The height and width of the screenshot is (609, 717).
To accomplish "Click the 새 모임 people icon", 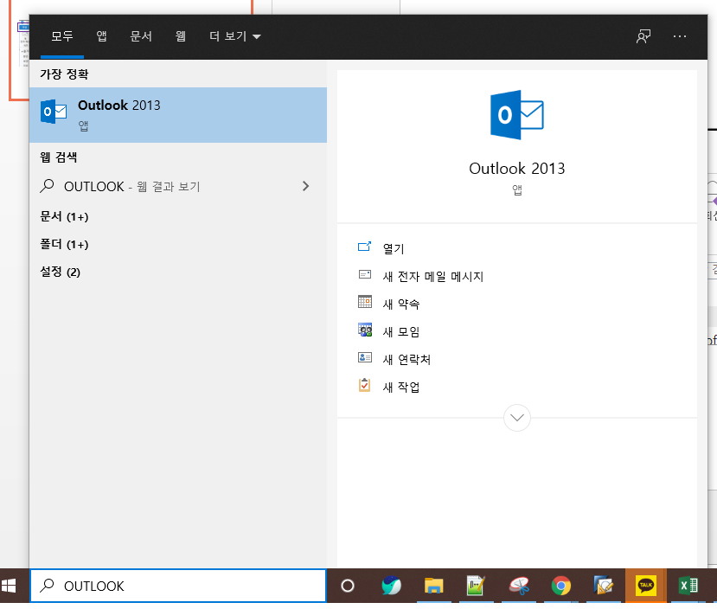I will click(364, 330).
